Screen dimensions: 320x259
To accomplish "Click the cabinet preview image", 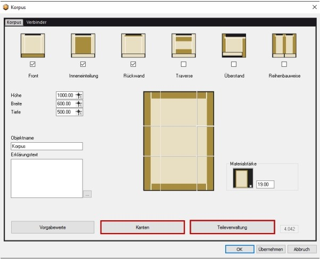I will click(178, 141).
